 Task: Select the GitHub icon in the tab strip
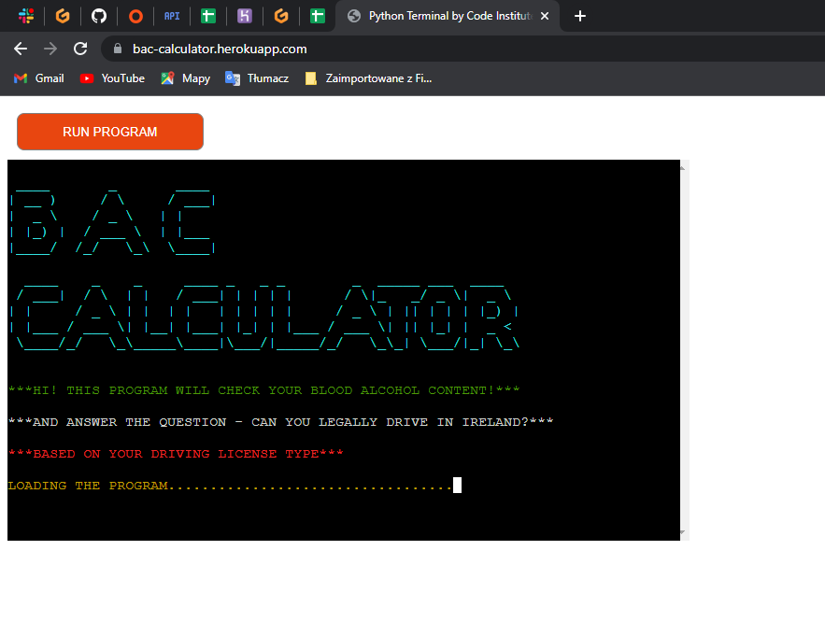(x=99, y=16)
